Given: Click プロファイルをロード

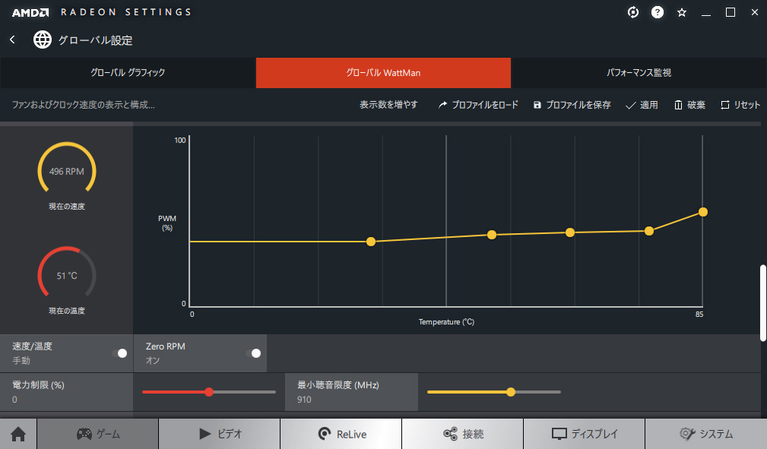Looking at the screenshot, I should coord(478,105).
